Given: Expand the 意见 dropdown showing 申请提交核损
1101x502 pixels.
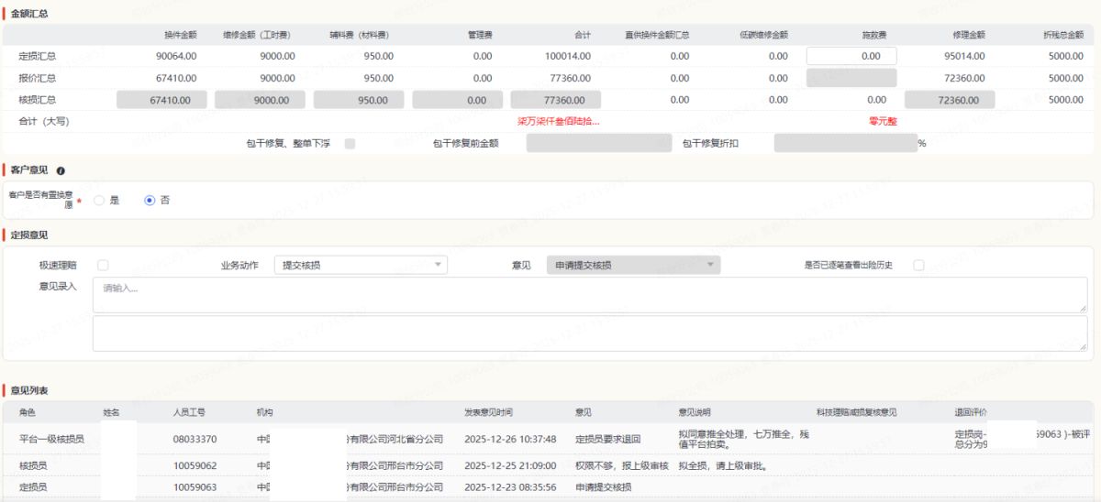Looking at the screenshot, I should [633, 266].
